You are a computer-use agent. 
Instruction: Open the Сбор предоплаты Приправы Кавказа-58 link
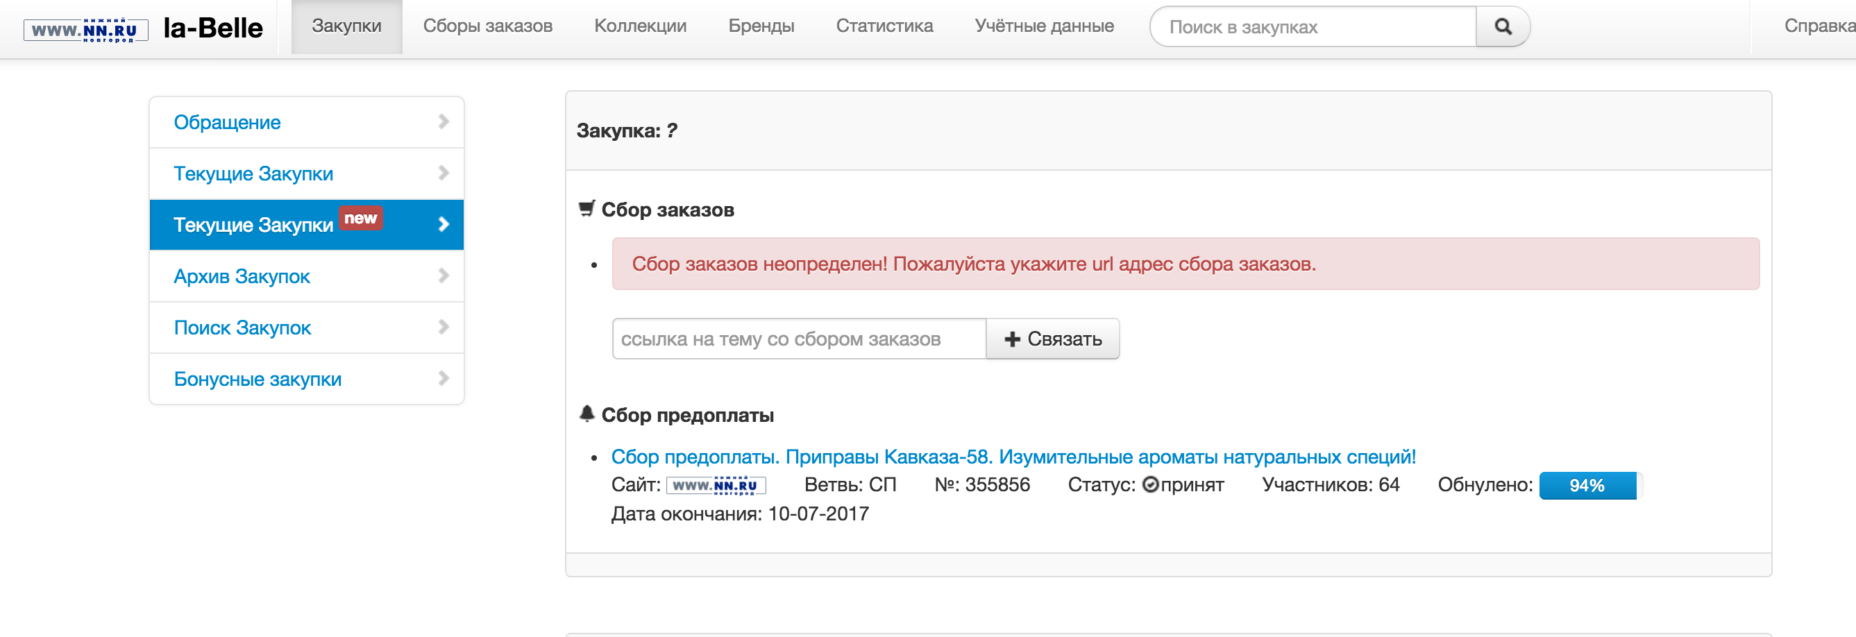(x=1013, y=457)
